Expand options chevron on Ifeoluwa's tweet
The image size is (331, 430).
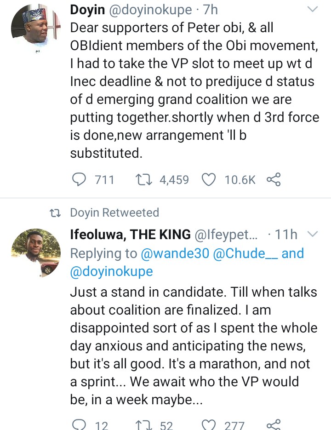coord(312,235)
